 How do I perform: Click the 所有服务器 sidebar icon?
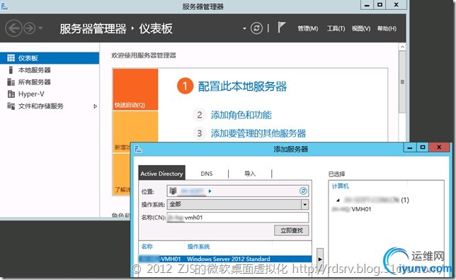tap(11, 82)
